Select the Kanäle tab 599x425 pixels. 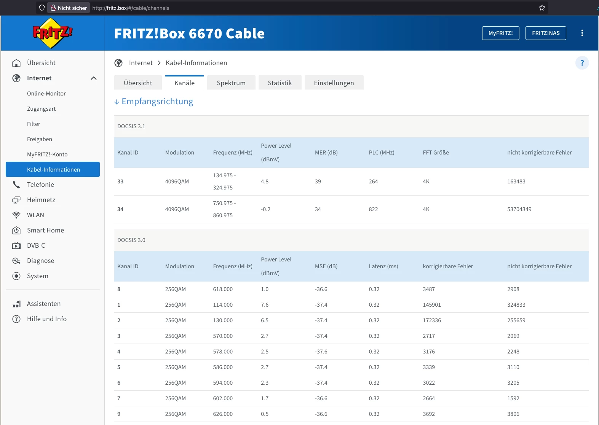[x=184, y=83]
